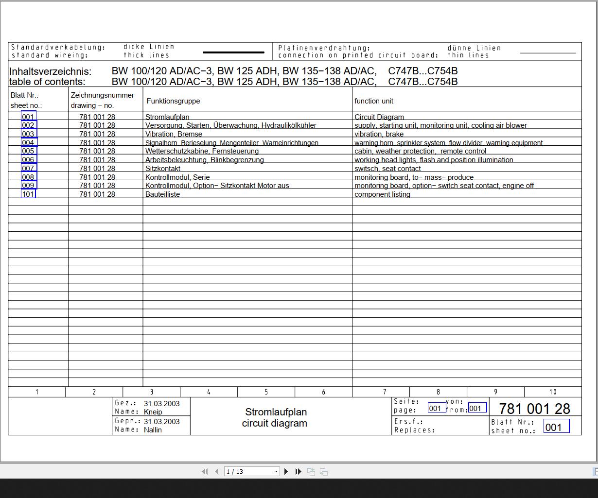The height and width of the screenshot is (498, 598).
Task: Open sheet 005 link for cabin weather protection
Action: 29,151
